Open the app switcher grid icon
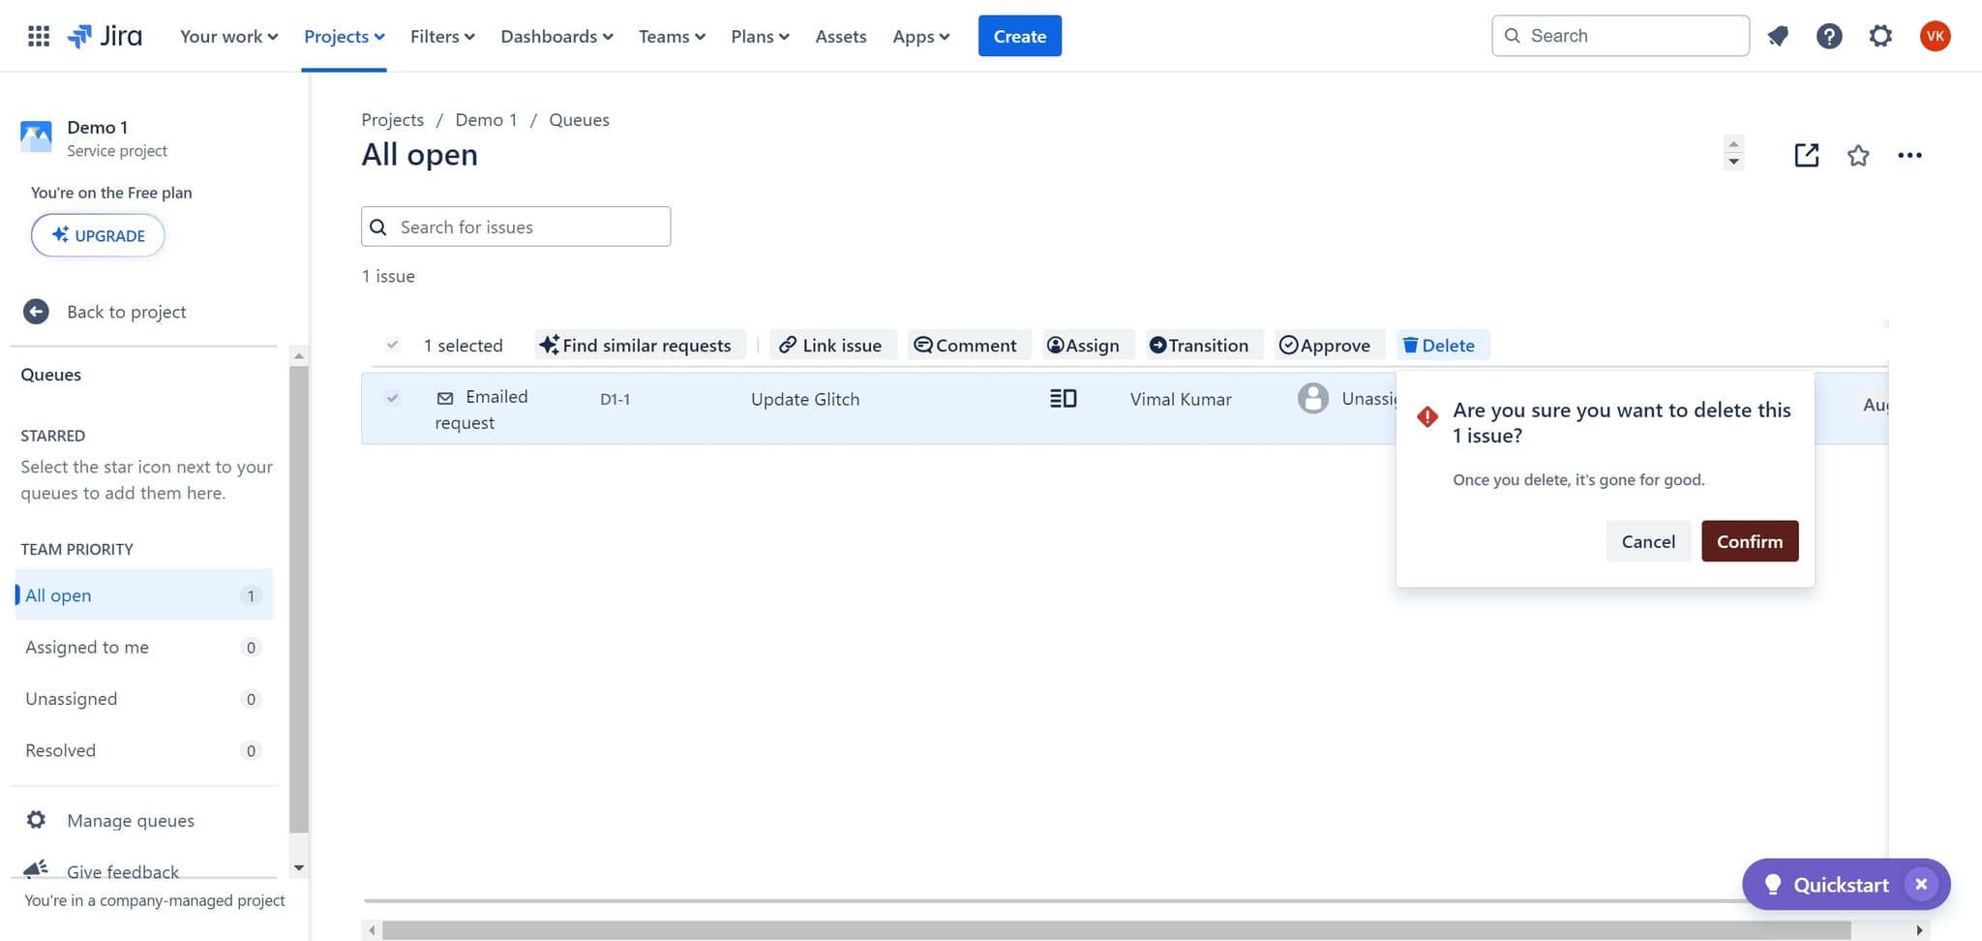Image resolution: width=1982 pixels, height=941 pixels. click(39, 36)
